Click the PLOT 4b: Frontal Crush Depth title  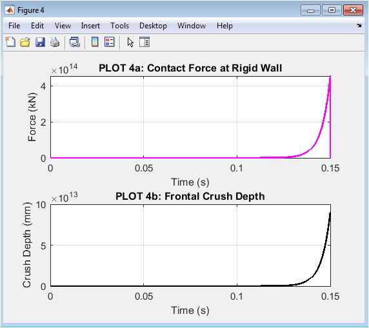click(x=190, y=197)
